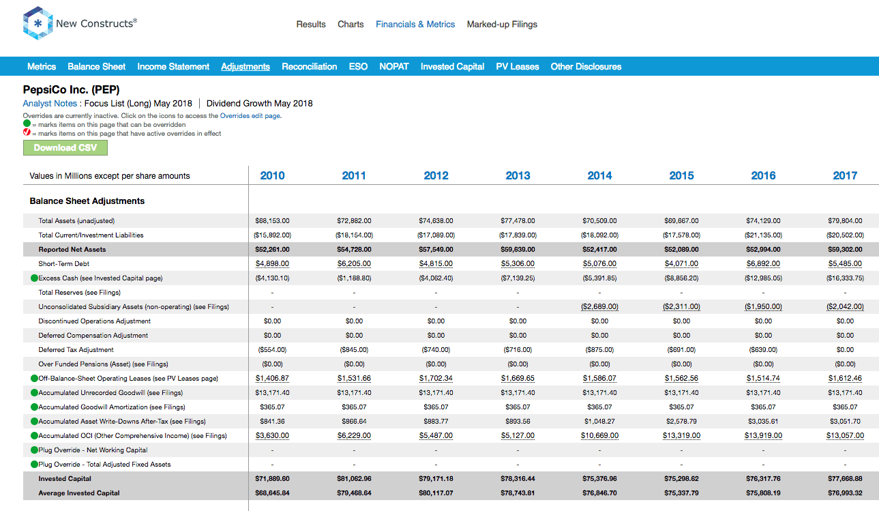Select the Reported Net Assets row label

pyautogui.click(x=72, y=250)
